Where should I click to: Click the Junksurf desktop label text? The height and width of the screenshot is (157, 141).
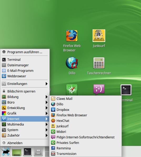[99, 46]
